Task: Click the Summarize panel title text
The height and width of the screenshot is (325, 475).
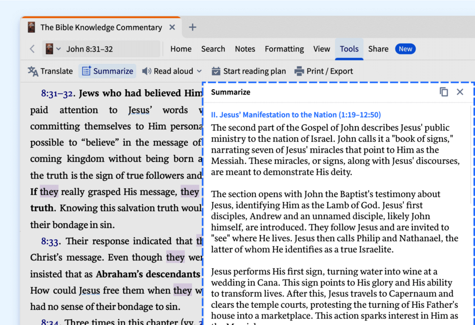Action: (230, 92)
